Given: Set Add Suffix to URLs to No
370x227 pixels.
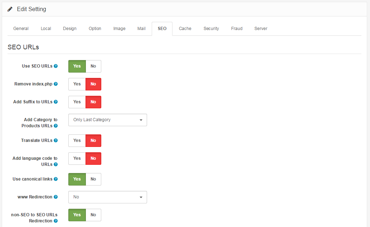Looking at the screenshot, I should [93, 102].
